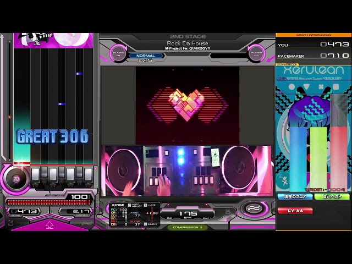Click the YOU score 0473
This screenshot has height=264, width=352.
click(335, 45)
